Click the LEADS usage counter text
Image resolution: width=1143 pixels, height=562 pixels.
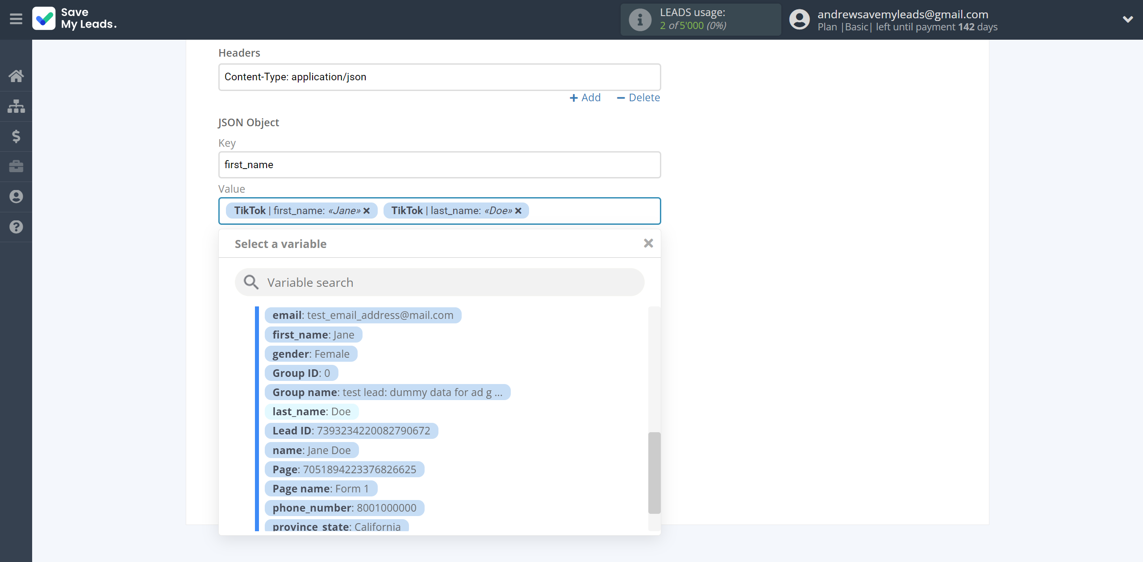point(693,26)
